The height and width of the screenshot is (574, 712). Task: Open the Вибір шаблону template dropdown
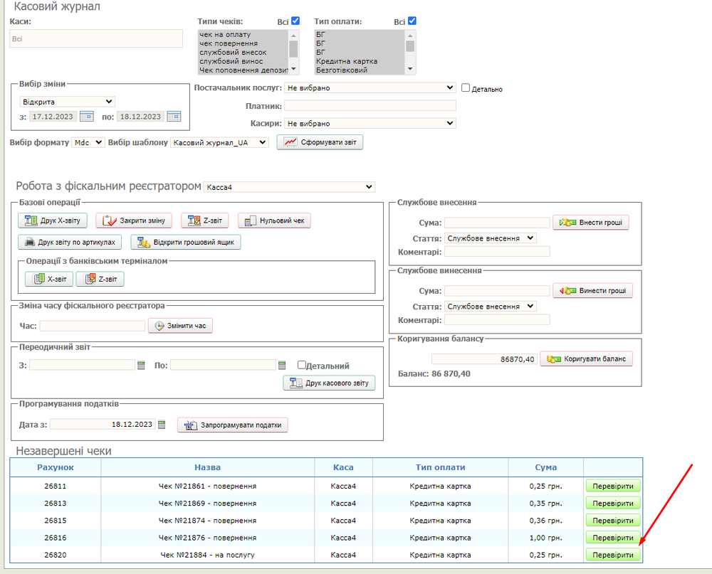[219, 143]
